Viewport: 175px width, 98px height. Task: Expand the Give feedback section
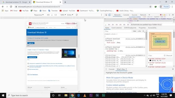33,75
